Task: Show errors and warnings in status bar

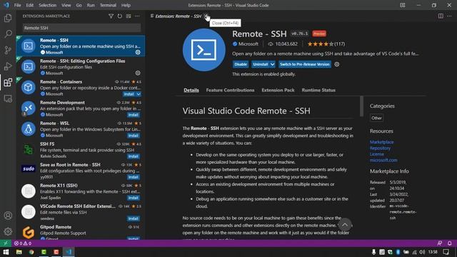Action: tap(23, 243)
